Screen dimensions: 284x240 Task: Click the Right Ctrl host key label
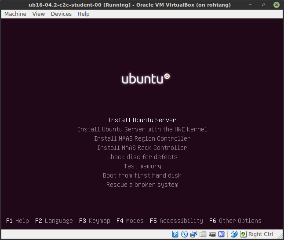pyautogui.click(x=261, y=234)
